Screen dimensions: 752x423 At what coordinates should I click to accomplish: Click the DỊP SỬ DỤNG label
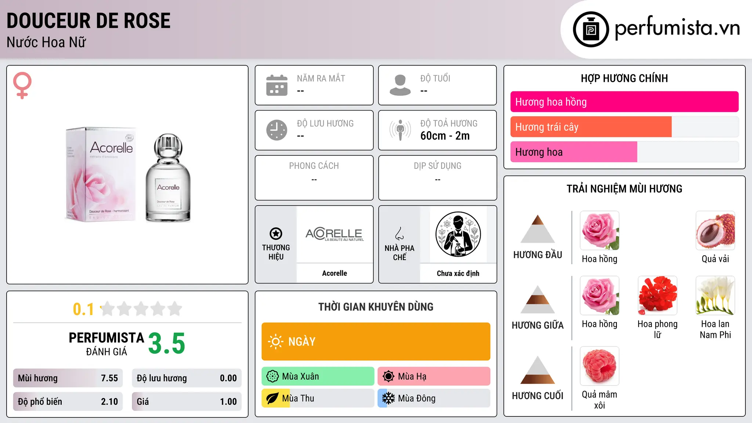pos(438,166)
